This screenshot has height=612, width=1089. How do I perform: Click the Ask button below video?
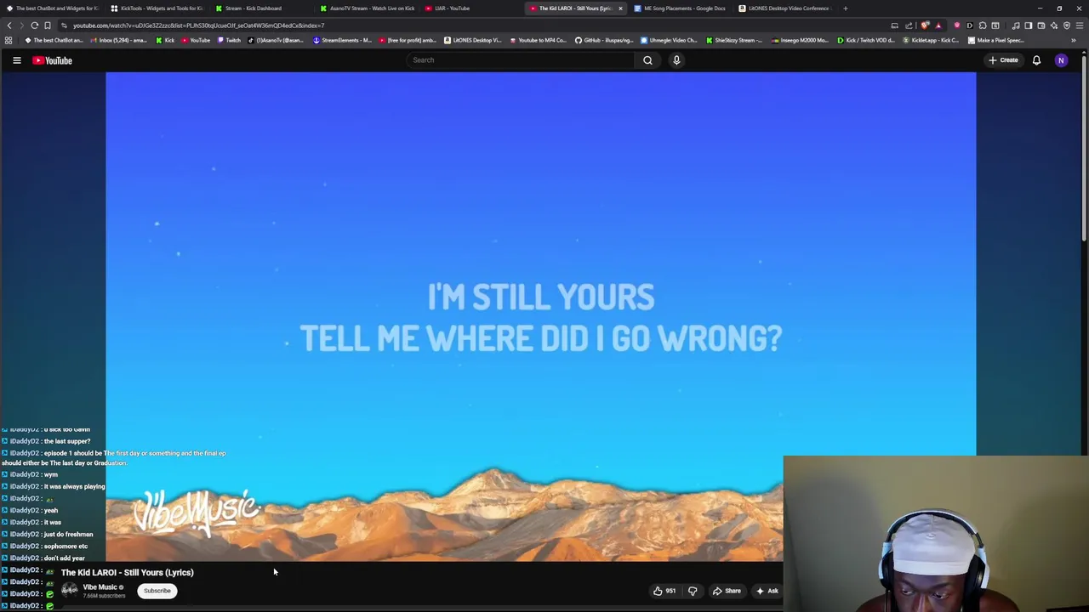pyautogui.click(x=767, y=591)
